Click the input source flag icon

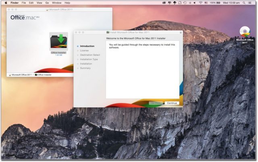pyautogui.click(x=206, y=3)
